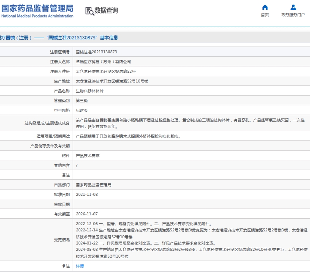Select the 2022-12-06 change record line
Viewport: 310px width, 272px height.
click(x=144, y=224)
